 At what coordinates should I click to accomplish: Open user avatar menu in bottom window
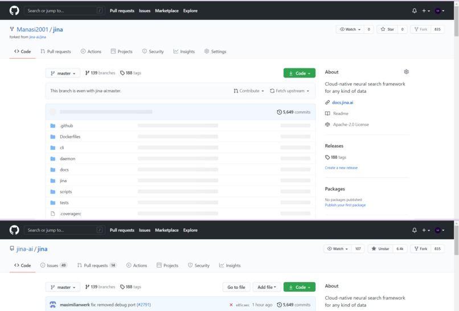(x=440, y=230)
